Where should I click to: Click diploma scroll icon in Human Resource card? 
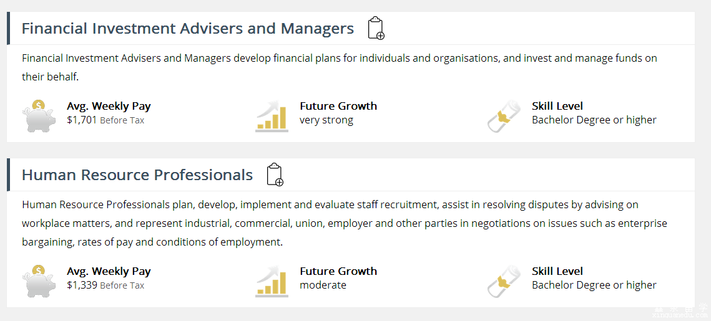(x=503, y=281)
